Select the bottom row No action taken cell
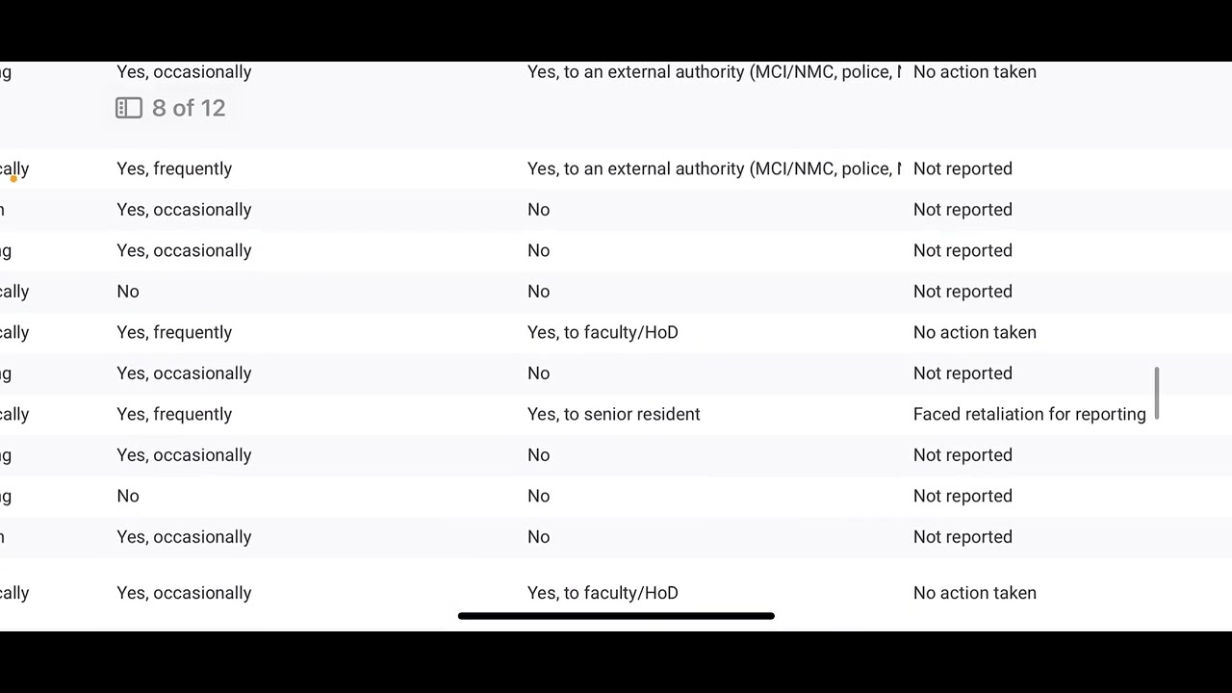This screenshot has width=1232, height=693. coord(975,593)
